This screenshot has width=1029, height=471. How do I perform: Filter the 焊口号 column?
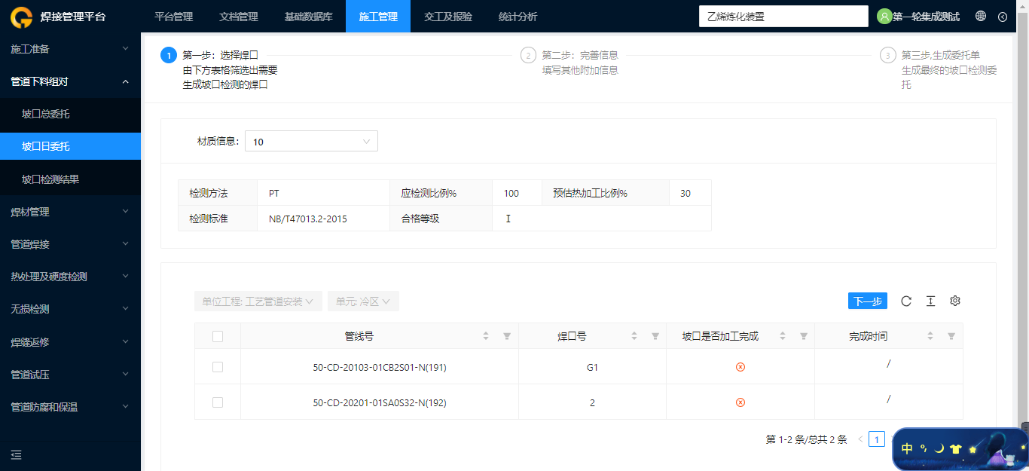coord(655,336)
